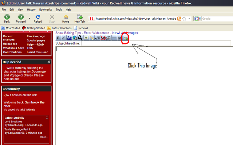
Task: Open Tam's Revenge Part II entry
Action: [17, 129]
